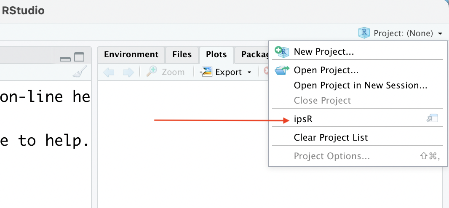Click the broom clear console icon

coord(80,72)
